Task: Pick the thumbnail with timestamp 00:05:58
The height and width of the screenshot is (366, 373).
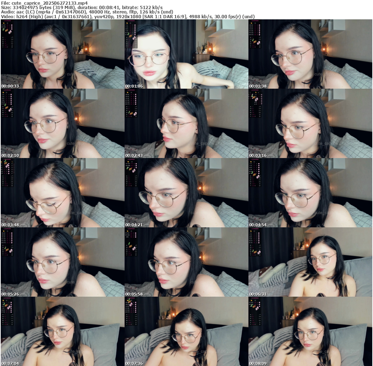Action: 186,262
